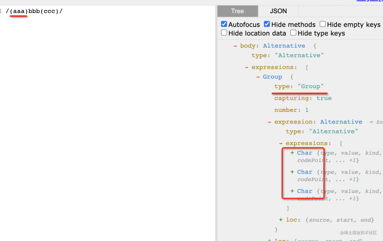Collapse the expression: Alternative node
This screenshot has width=383, height=241.
click(x=269, y=122)
